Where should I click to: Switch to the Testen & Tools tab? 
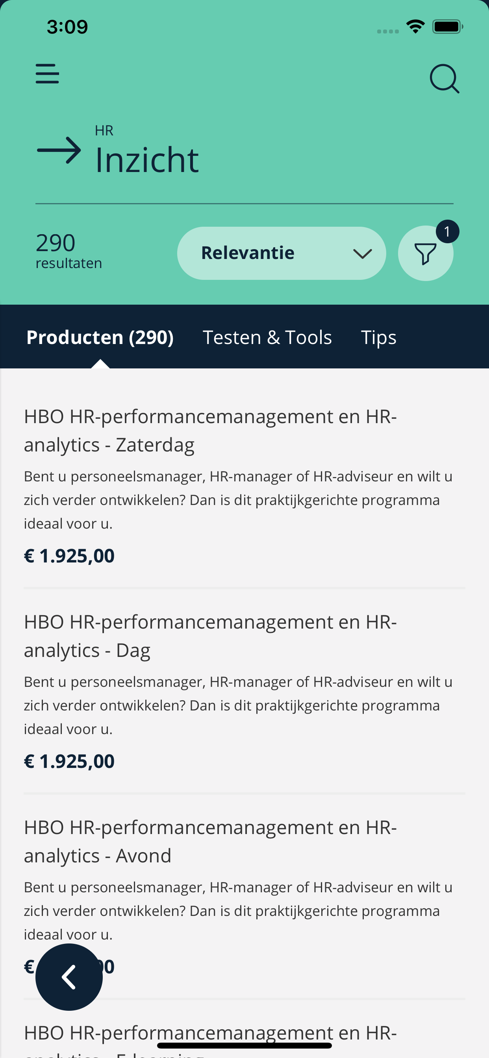coord(267,337)
